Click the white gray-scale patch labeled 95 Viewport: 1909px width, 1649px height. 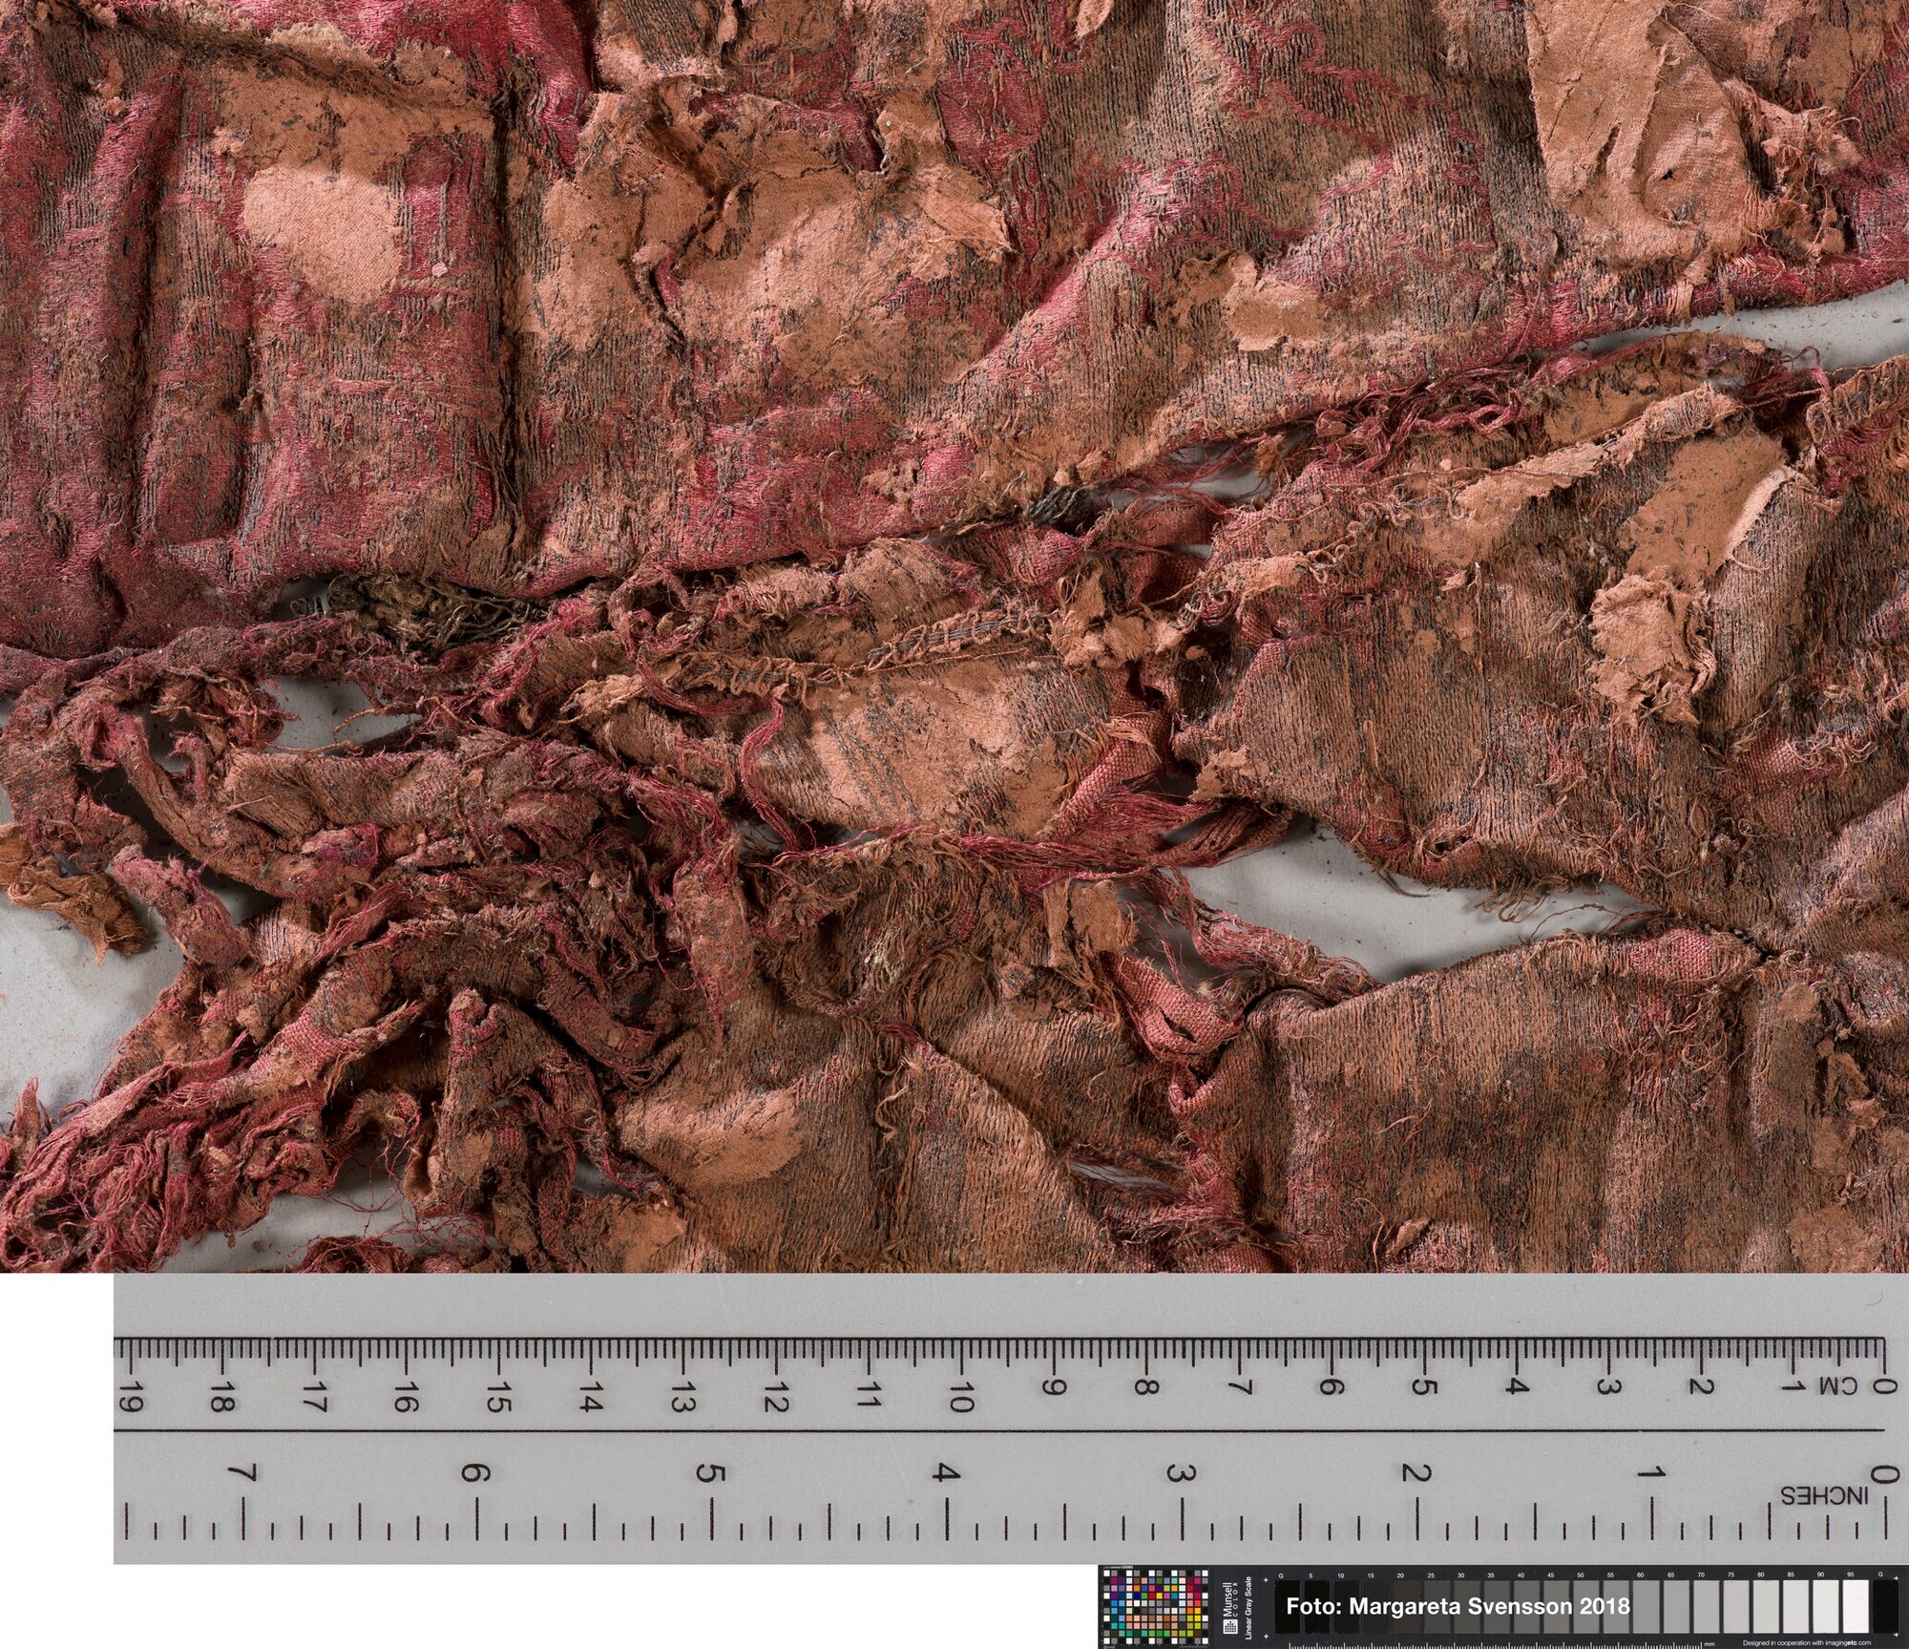click(1856, 1607)
